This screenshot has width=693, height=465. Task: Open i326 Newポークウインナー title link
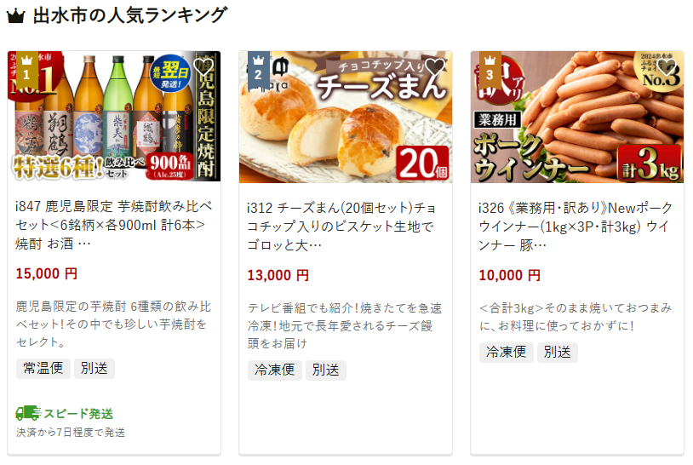click(576, 227)
